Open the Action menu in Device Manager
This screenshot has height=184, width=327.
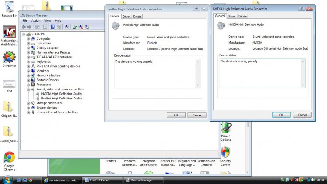click(36, 20)
